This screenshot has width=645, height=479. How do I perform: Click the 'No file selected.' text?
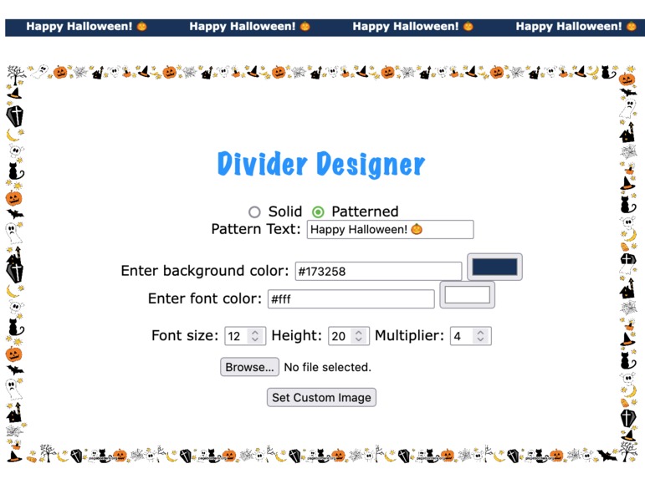pyautogui.click(x=327, y=367)
